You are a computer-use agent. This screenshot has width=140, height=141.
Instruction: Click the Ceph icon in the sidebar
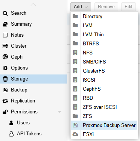[x=5, y=57]
